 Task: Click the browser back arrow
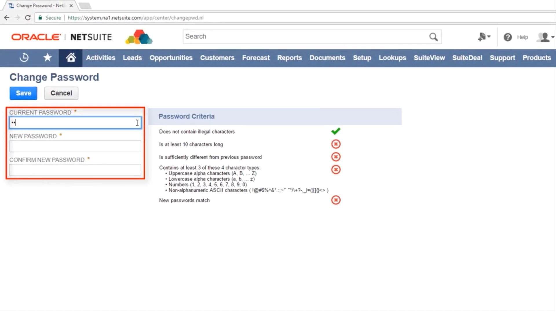click(7, 18)
